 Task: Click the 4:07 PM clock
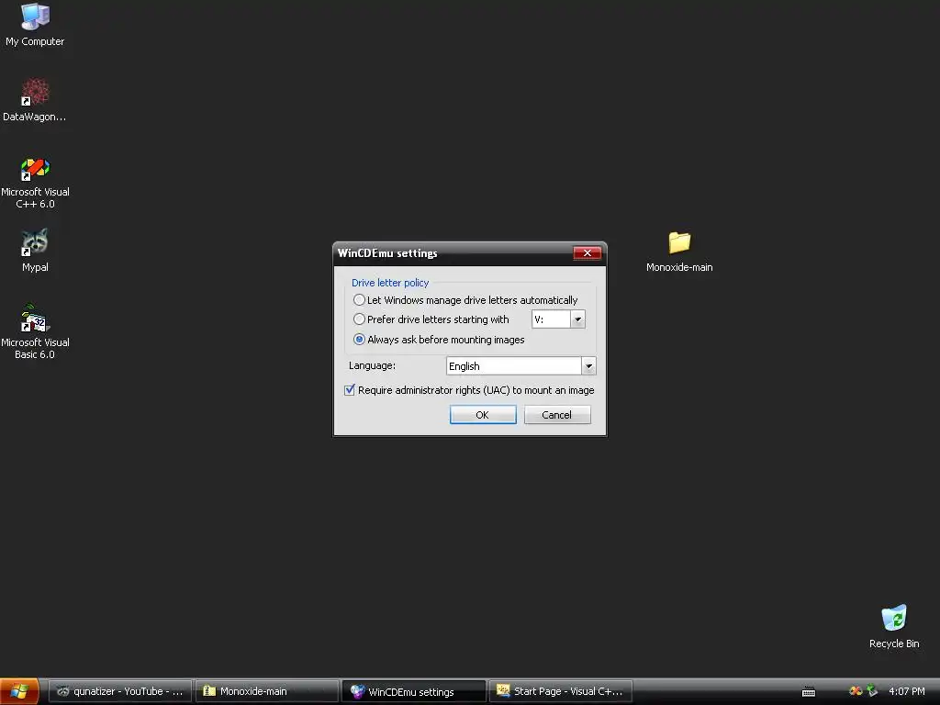point(906,691)
